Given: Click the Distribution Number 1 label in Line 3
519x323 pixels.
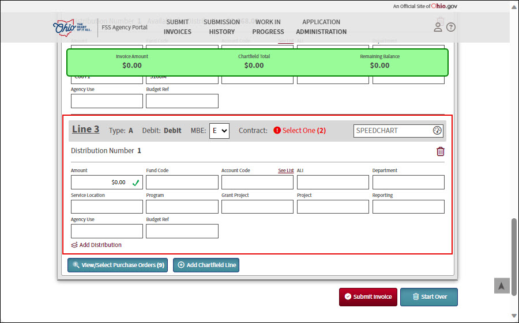Looking at the screenshot, I should [x=106, y=151].
